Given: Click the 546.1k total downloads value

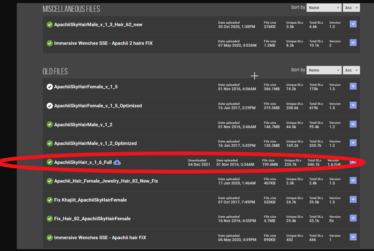Looking at the screenshot, I should [x=313, y=164].
